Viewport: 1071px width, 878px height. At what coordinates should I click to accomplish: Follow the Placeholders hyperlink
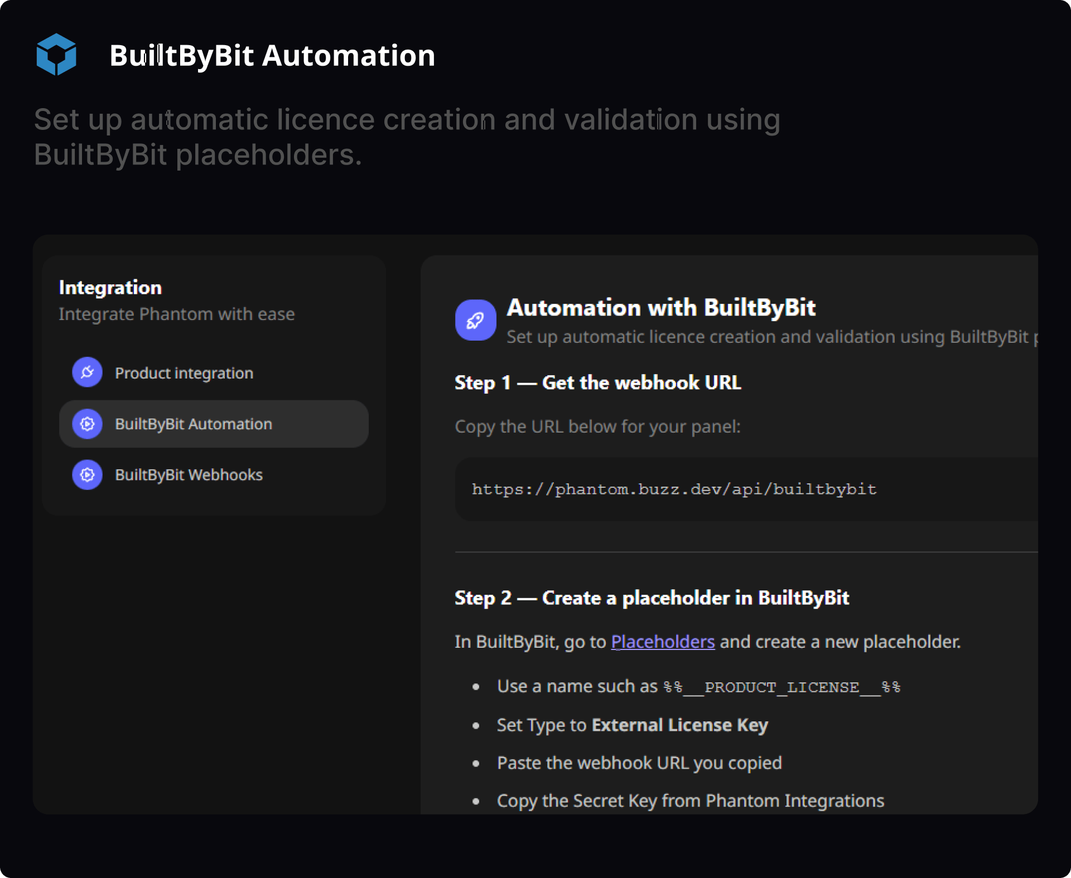click(x=662, y=642)
